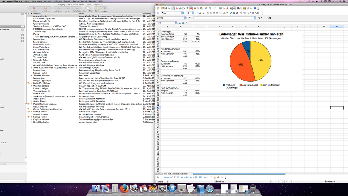348x196 pixels.
Task: Open the Paste options dropdown arrow
Action: click(x=204, y=8)
